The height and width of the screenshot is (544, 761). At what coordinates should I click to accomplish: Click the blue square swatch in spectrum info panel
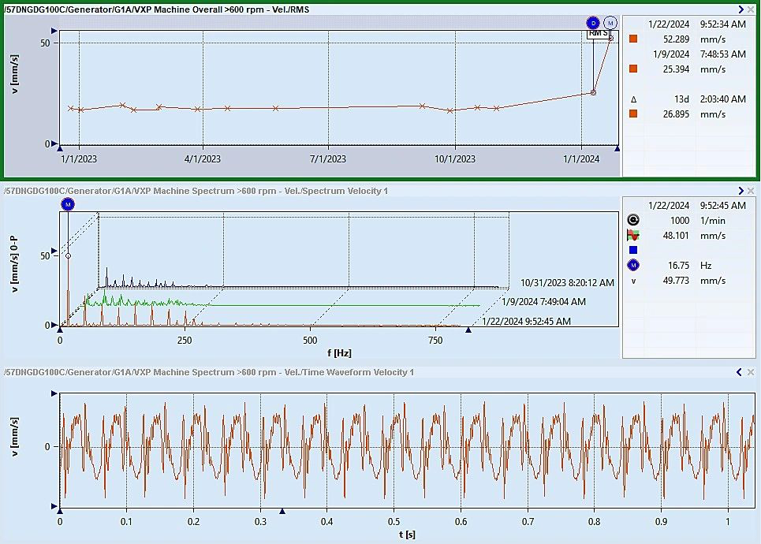click(633, 250)
